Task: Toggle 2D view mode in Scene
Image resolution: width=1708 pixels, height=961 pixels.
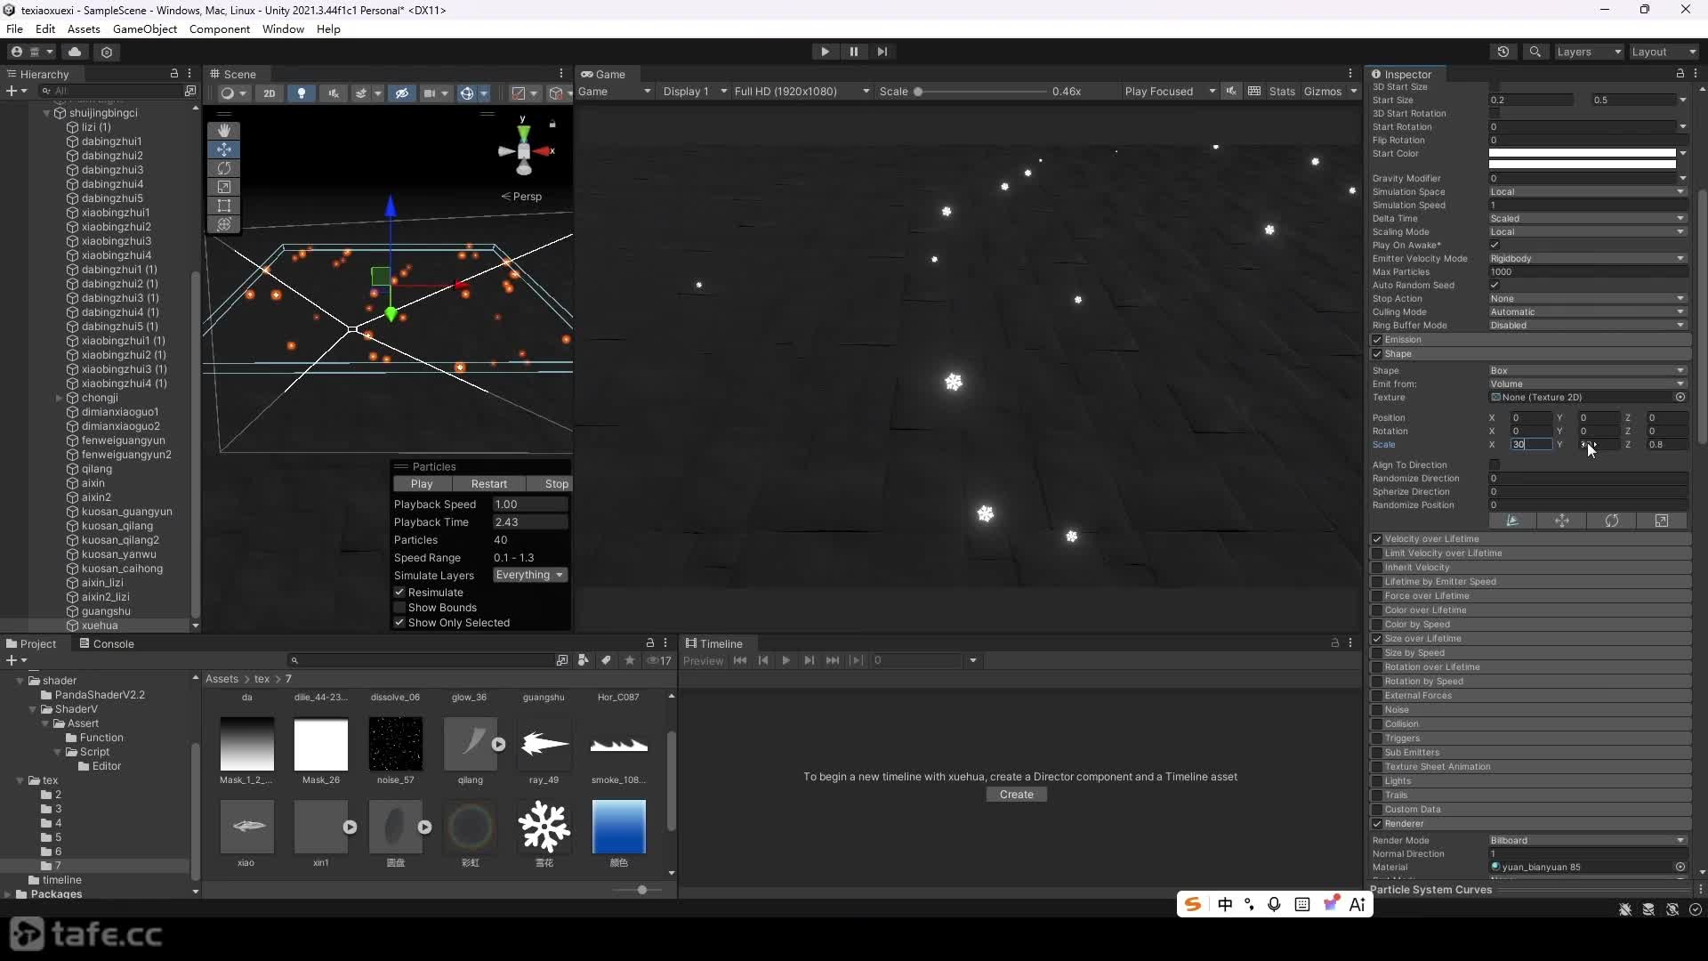Action: pyautogui.click(x=269, y=93)
